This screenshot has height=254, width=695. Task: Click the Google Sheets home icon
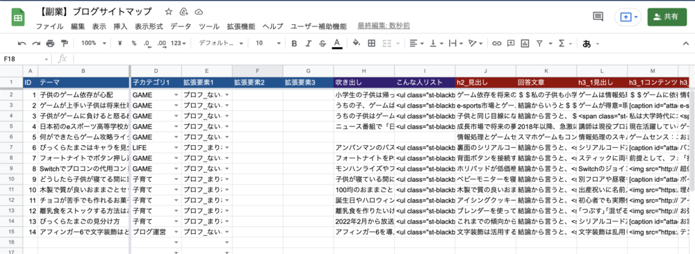coord(18,18)
